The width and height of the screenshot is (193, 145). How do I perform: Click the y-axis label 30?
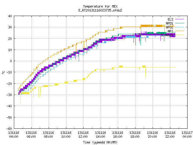pyautogui.click(x=10, y=27)
